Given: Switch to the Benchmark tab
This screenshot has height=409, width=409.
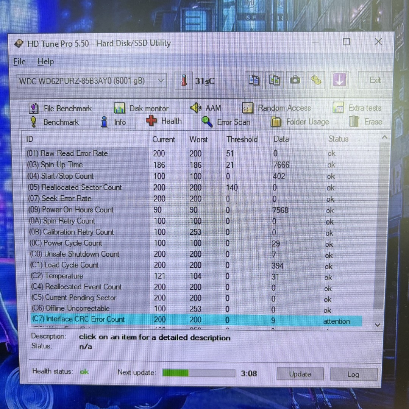Looking at the screenshot, I should (54, 122).
